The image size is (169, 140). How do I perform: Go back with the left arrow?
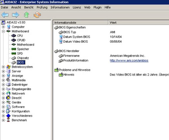click(5, 15)
